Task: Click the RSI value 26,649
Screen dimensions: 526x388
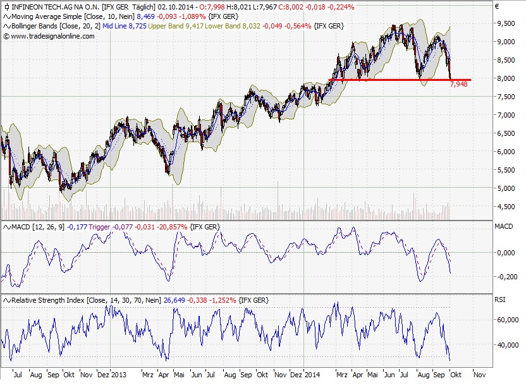Action: (x=174, y=300)
